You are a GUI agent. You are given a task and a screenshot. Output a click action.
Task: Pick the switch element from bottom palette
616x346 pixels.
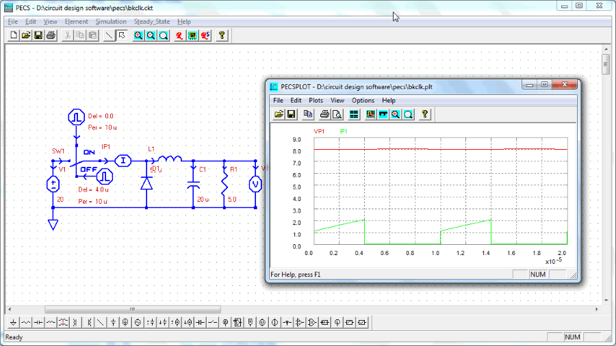[x=213, y=323]
